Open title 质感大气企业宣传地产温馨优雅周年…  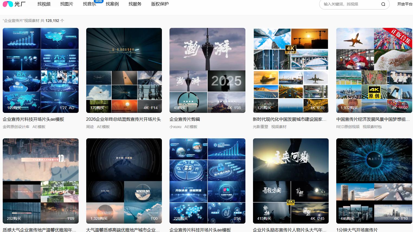pyautogui.click(x=40, y=230)
